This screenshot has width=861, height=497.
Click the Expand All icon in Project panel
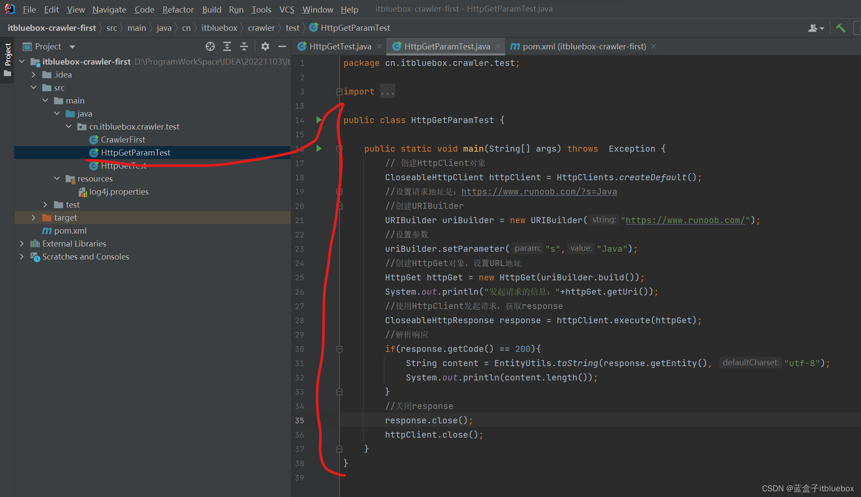(227, 46)
